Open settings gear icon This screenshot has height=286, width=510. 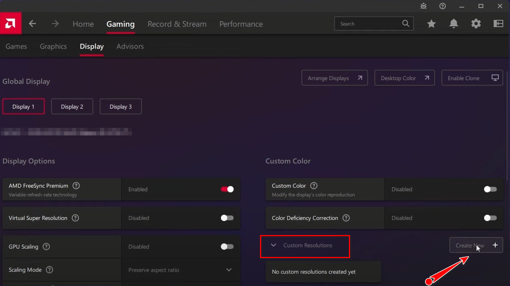[x=476, y=24]
